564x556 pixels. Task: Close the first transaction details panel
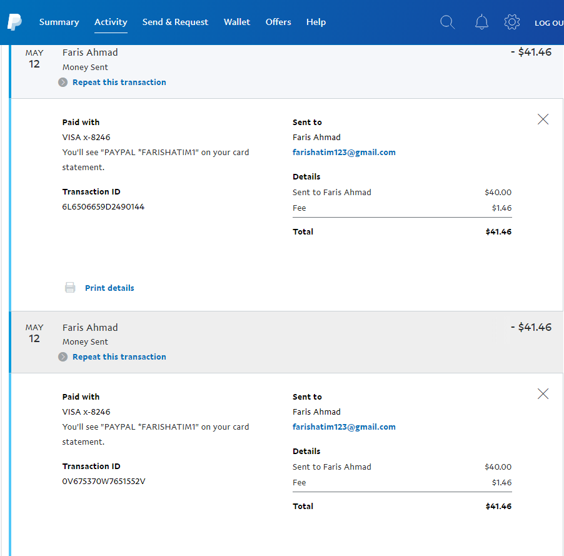[x=543, y=119]
